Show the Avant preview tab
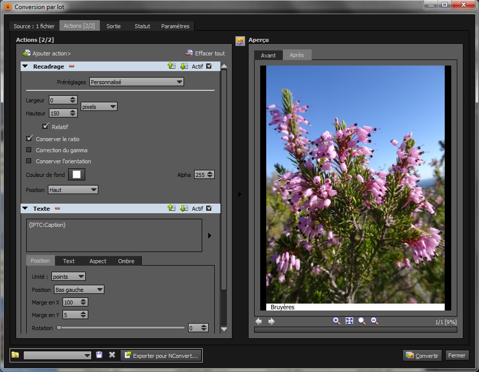The height and width of the screenshot is (372, 479). pos(268,55)
